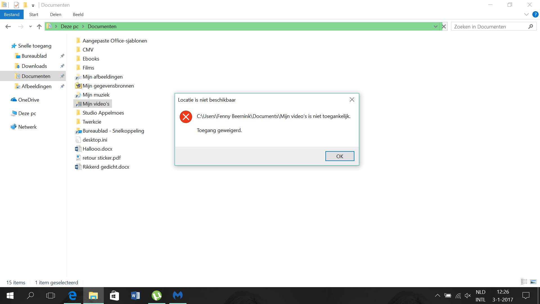Switch to the Start ribbon tab

(34, 15)
